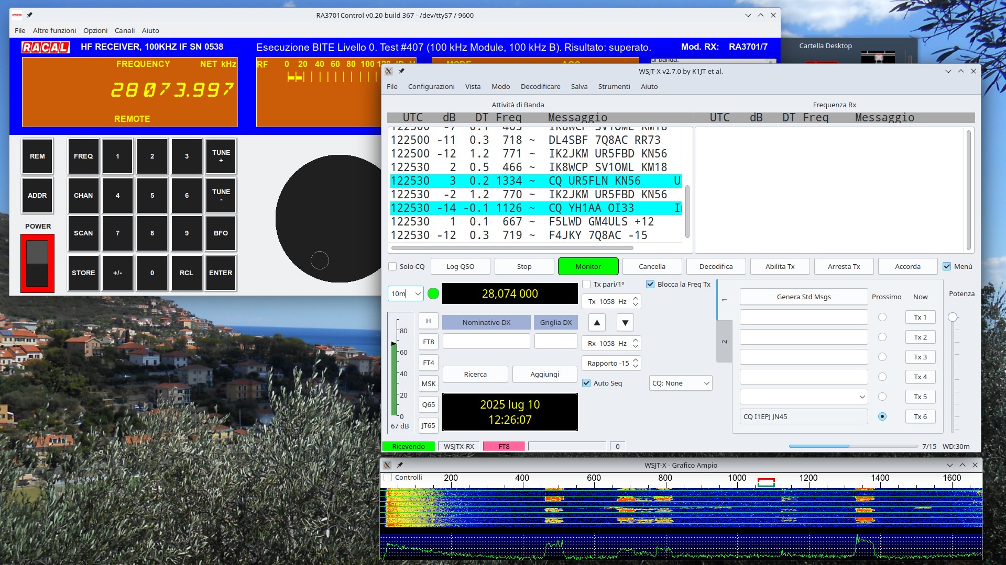Click the Genera Std Msgs button
The image size is (1006, 565).
click(x=803, y=297)
